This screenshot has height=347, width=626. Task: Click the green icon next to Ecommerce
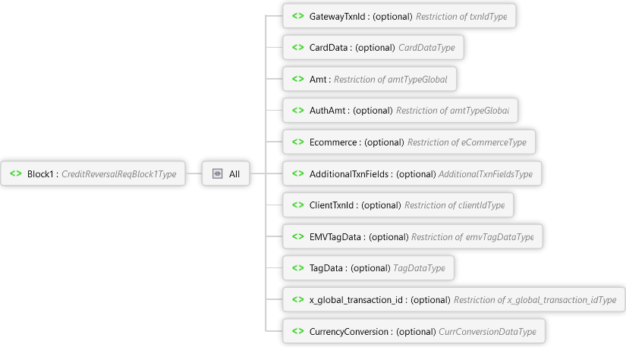click(x=298, y=142)
